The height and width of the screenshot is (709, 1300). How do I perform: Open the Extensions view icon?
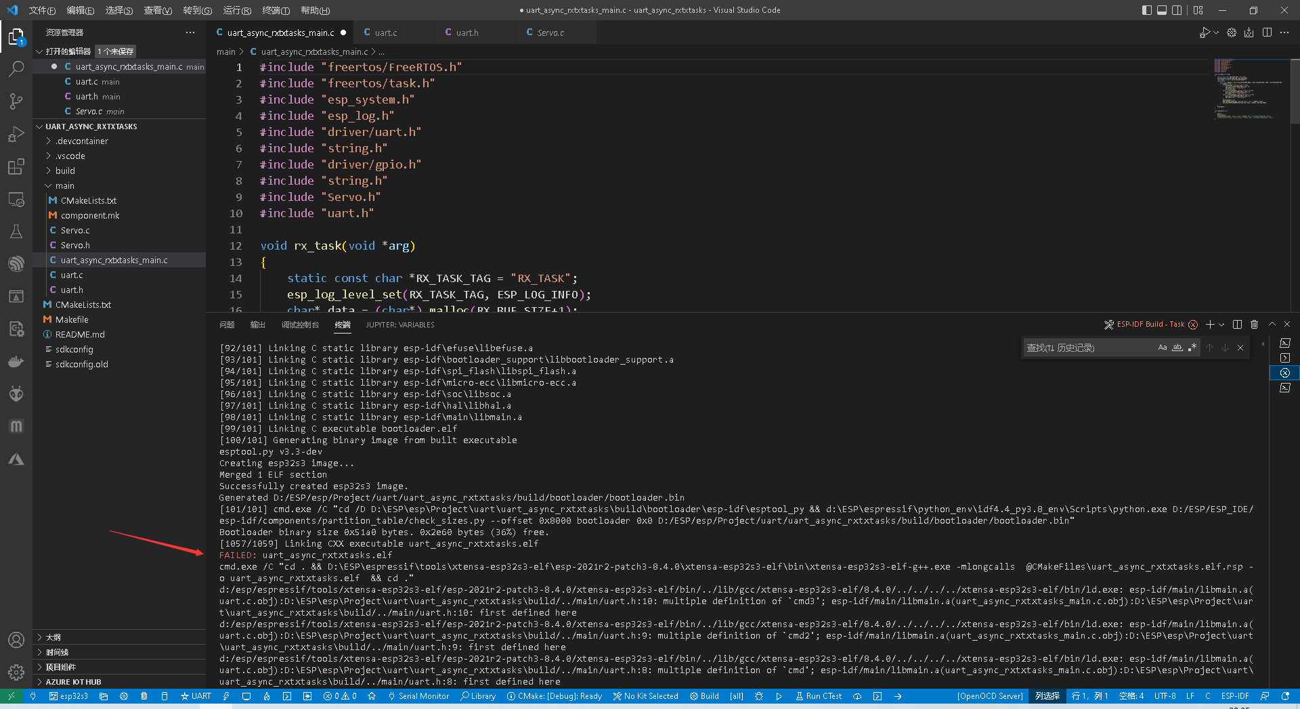tap(16, 166)
